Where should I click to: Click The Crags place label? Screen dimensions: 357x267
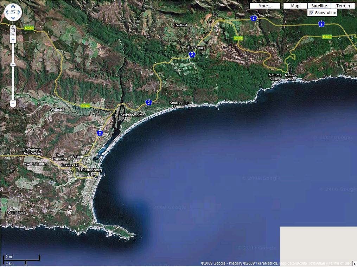point(196,47)
